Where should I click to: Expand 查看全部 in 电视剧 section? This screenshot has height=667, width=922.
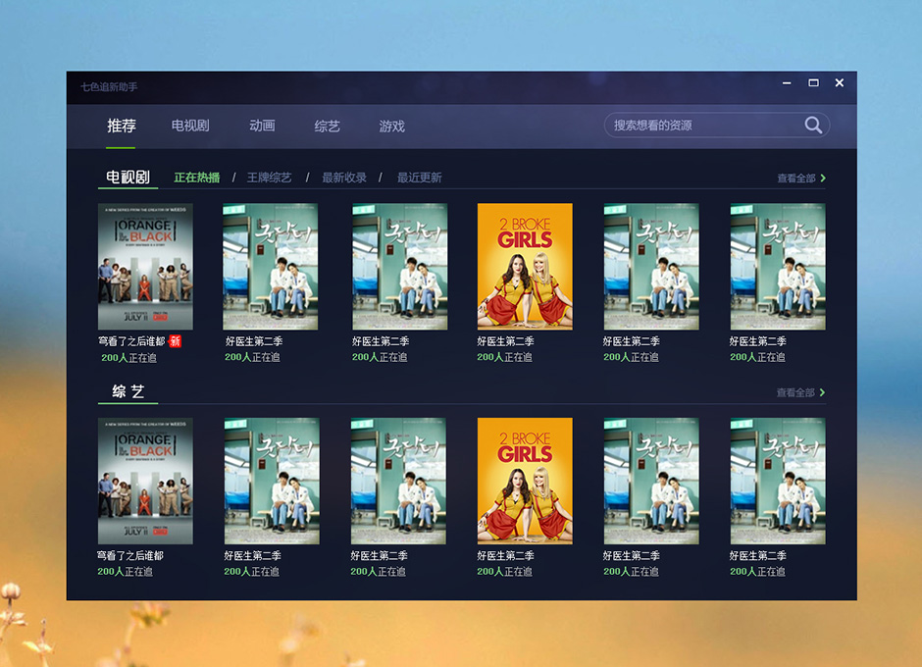point(801,179)
